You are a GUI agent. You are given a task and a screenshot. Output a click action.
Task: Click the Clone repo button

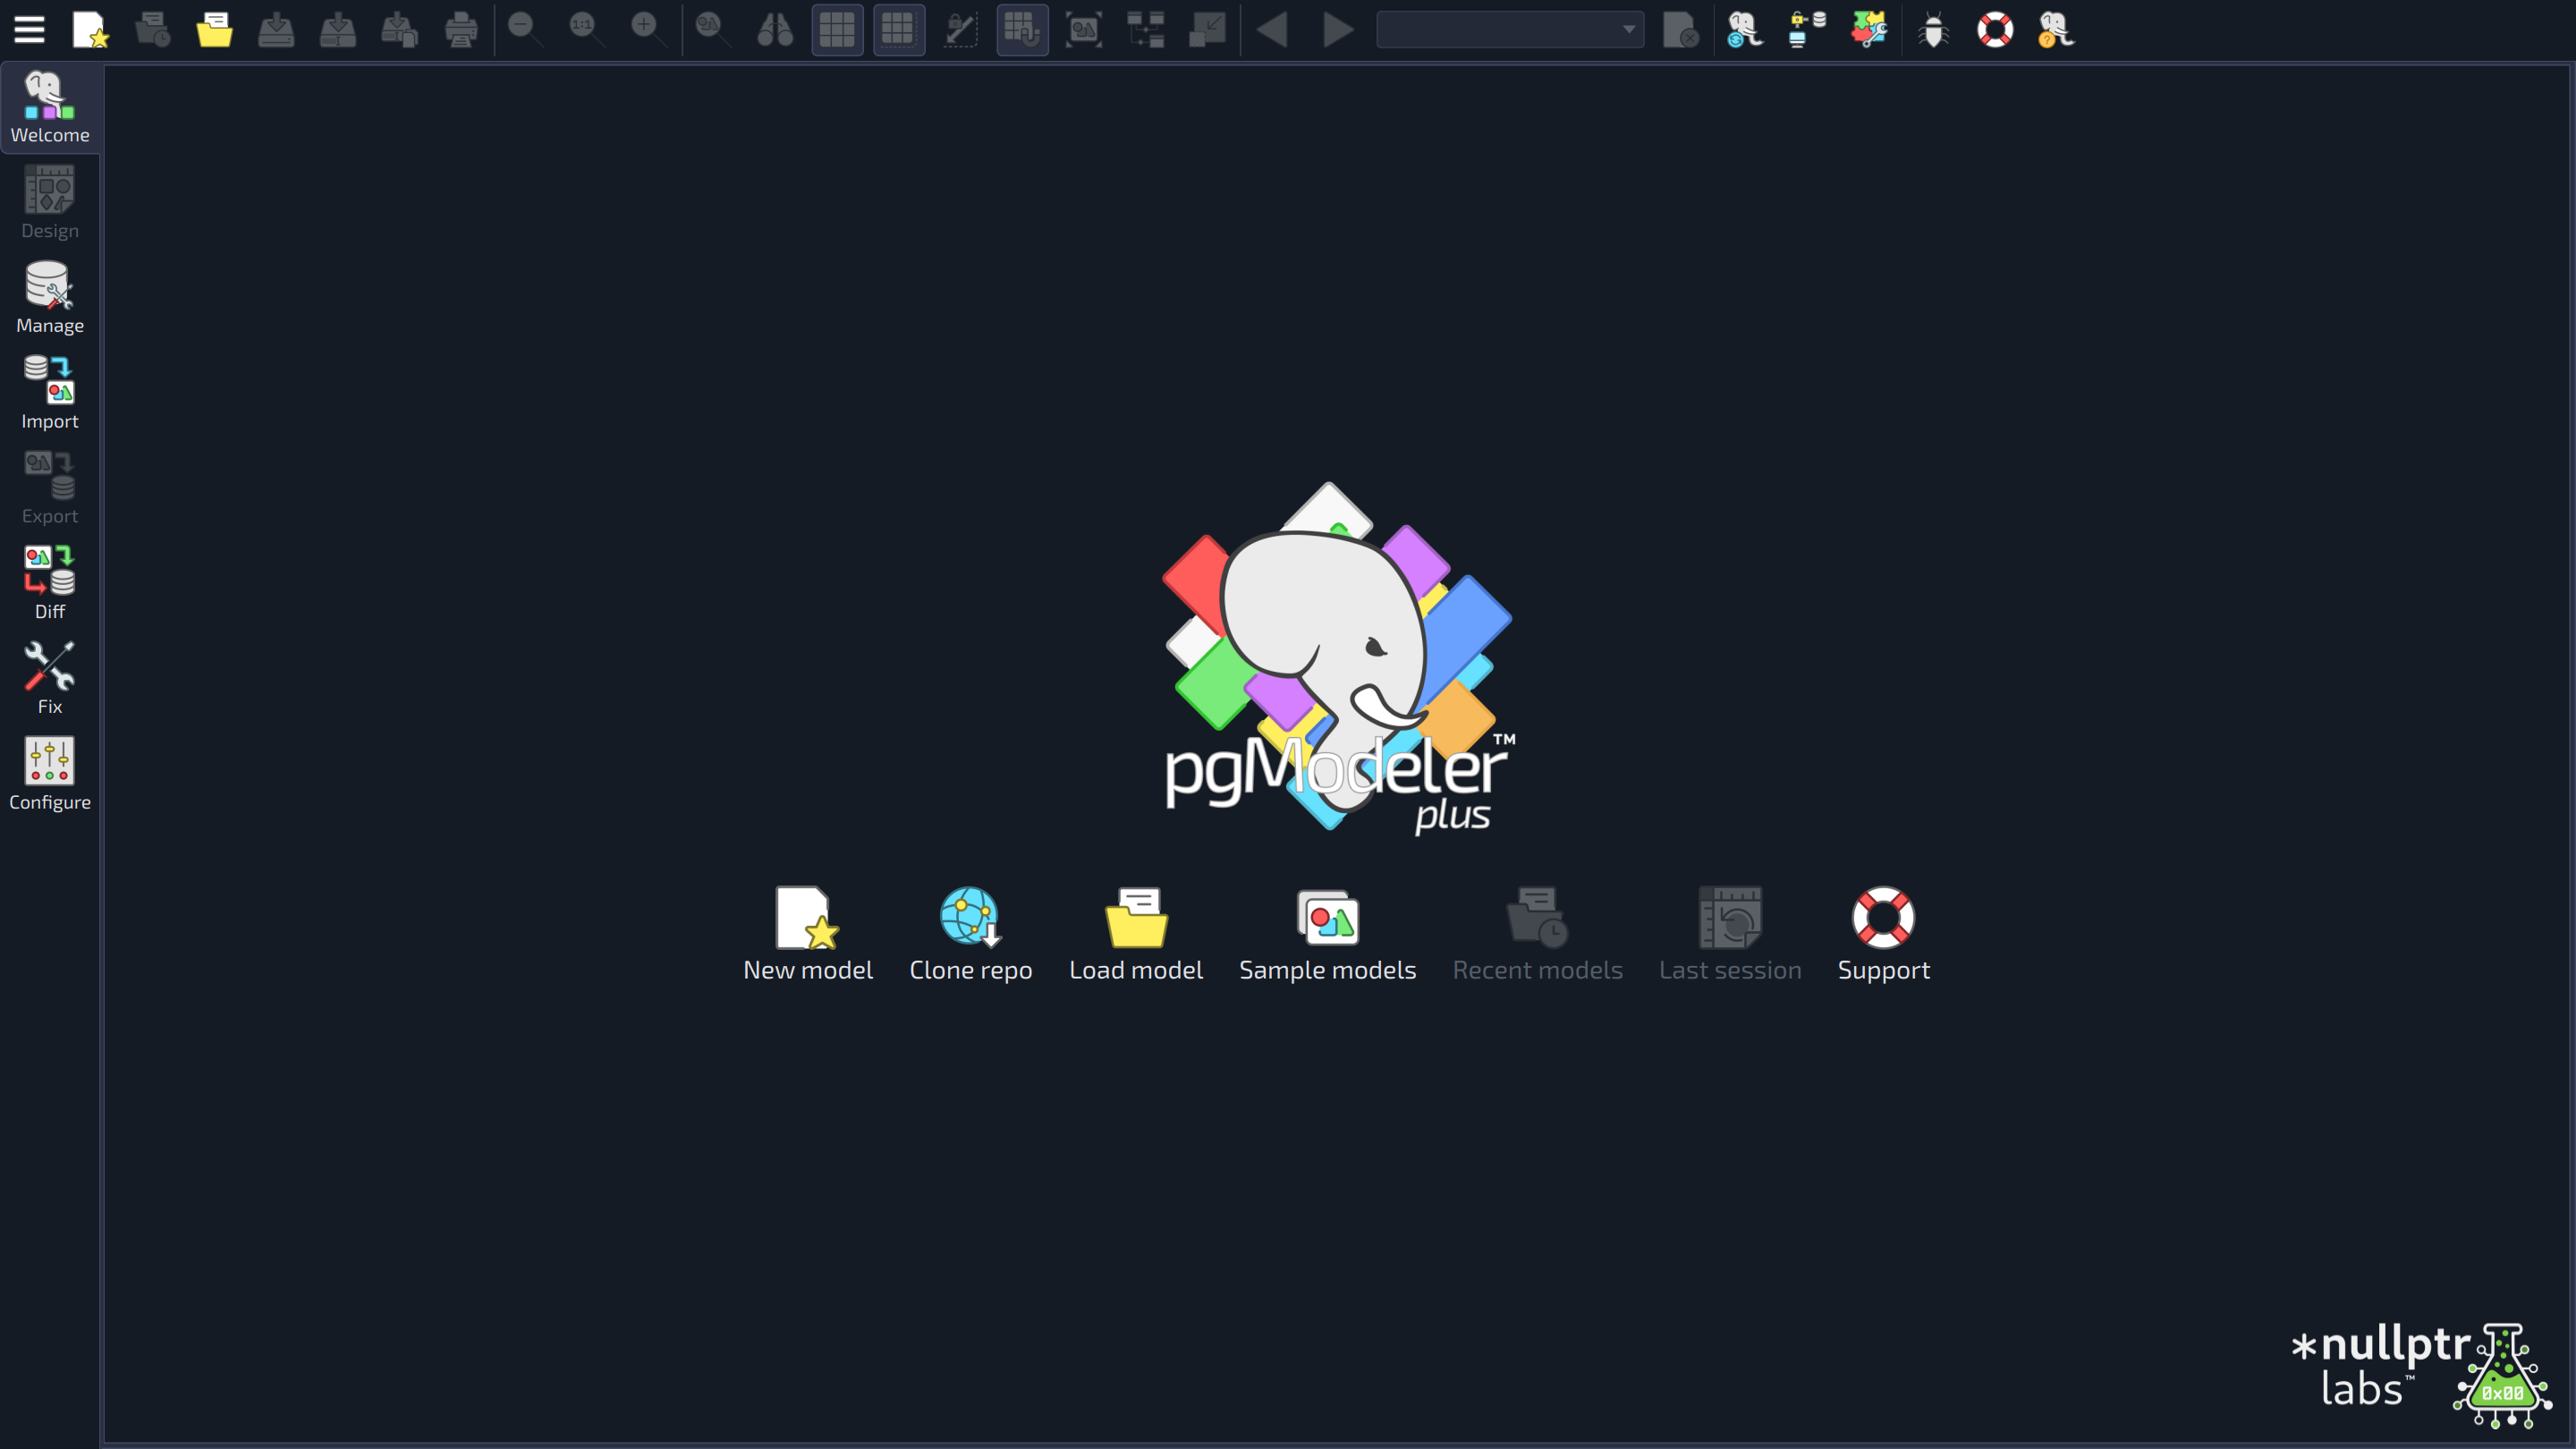pyautogui.click(x=970, y=934)
